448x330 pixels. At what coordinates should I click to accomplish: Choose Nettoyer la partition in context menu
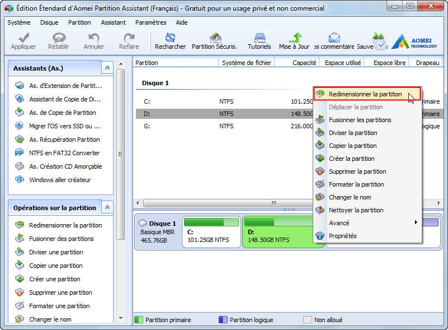367,210
